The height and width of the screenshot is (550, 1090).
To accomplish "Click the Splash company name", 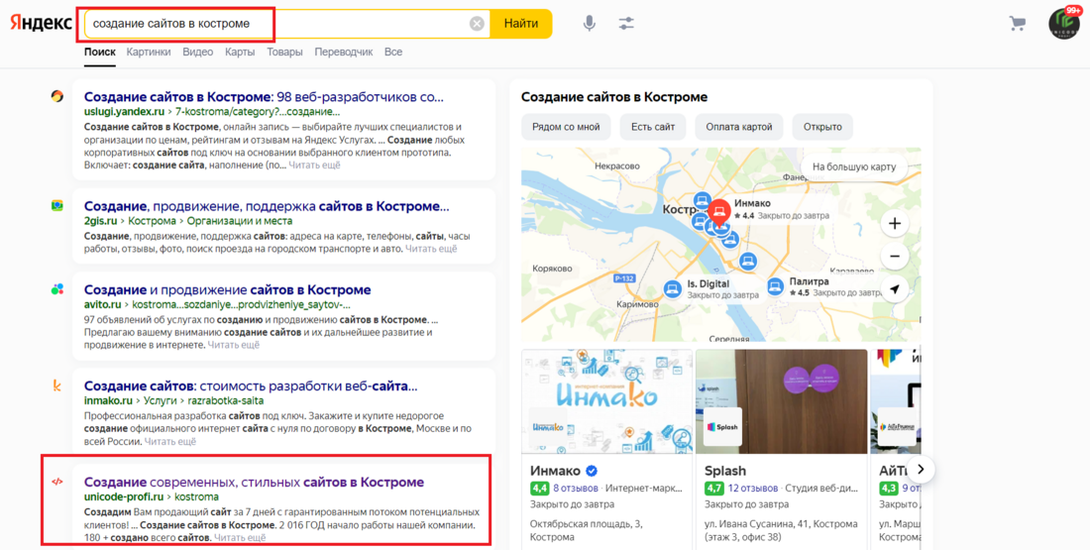I will click(725, 471).
